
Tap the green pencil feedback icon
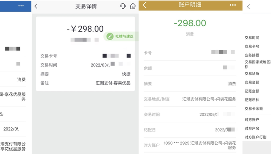coord(110,36)
